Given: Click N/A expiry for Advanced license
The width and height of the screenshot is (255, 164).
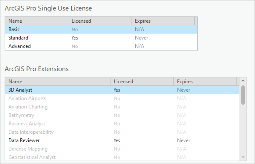Looking at the screenshot, I should pyautogui.click(x=140, y=46).
